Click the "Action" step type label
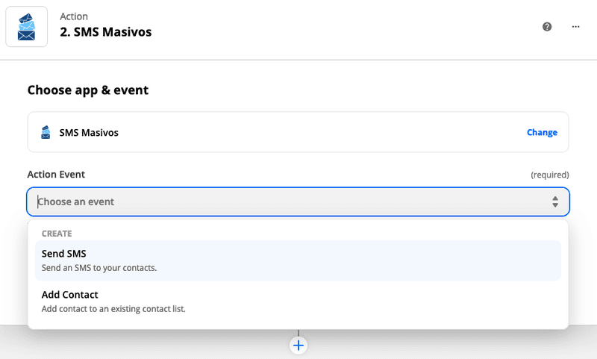Screen dimensions: 597x359 tap(74, 16)
